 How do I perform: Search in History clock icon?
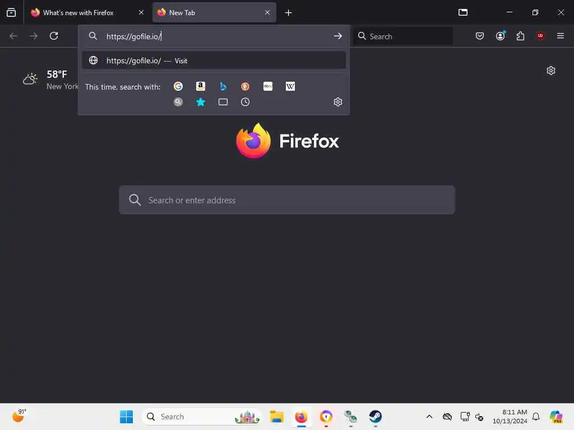[246, 102]
